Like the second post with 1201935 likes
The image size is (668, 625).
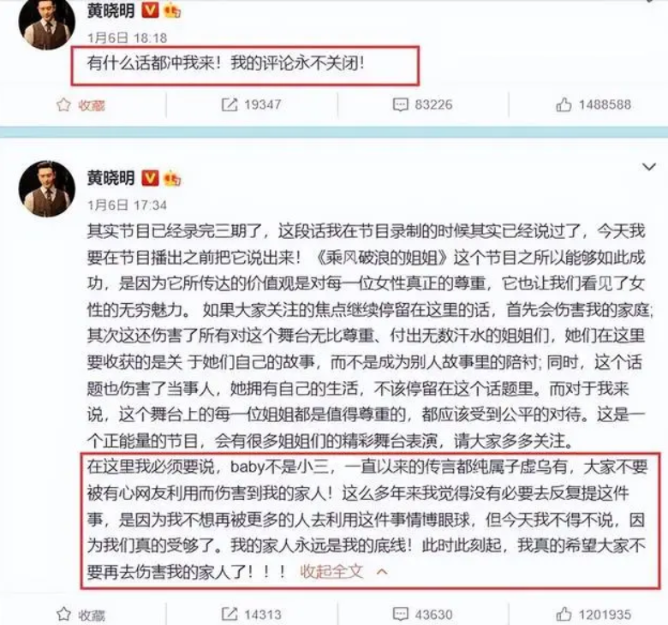click(x=564, y=615)
